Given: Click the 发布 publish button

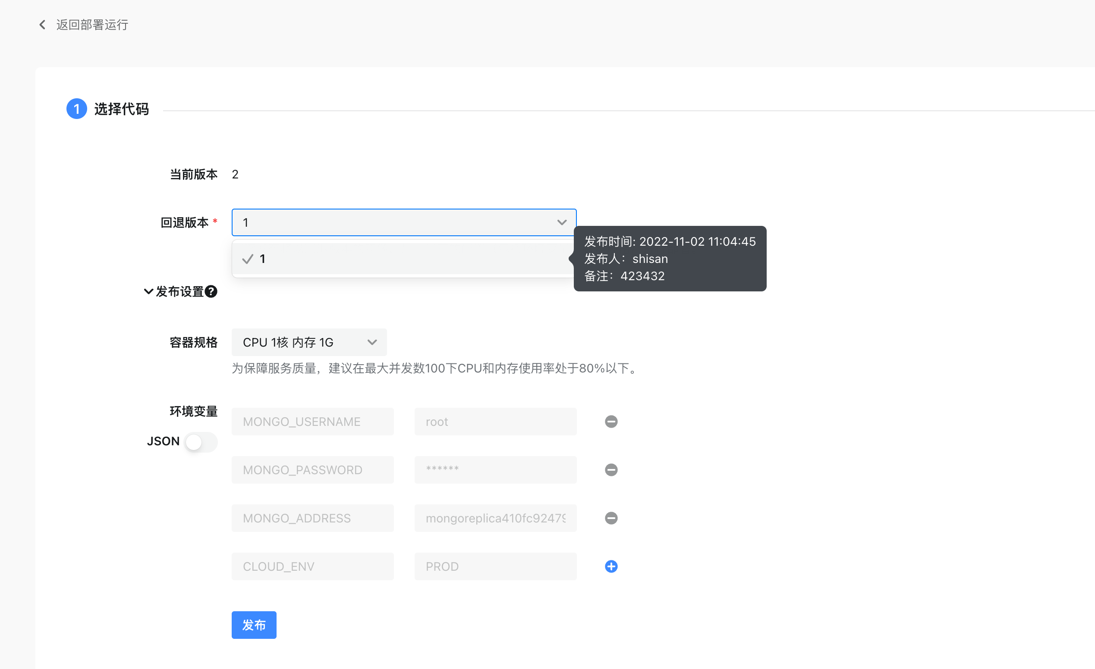Looking at the screenshot, I should click(254, 625).
